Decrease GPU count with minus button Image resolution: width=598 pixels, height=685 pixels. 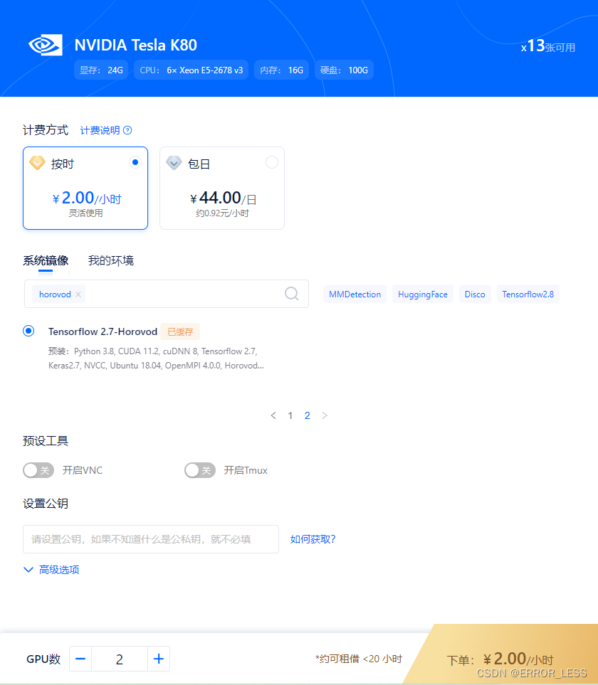click(x=80, y=659)
